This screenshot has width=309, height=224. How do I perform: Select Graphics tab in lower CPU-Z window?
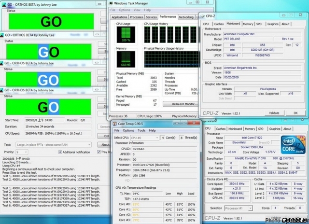coord(275,129)
